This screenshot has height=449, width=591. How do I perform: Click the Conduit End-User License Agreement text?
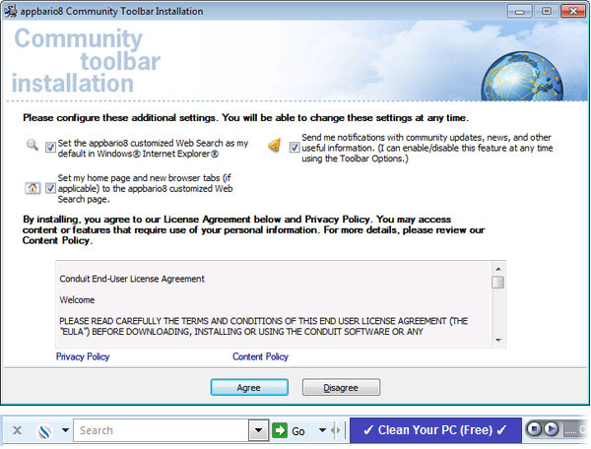click(132, 279)
